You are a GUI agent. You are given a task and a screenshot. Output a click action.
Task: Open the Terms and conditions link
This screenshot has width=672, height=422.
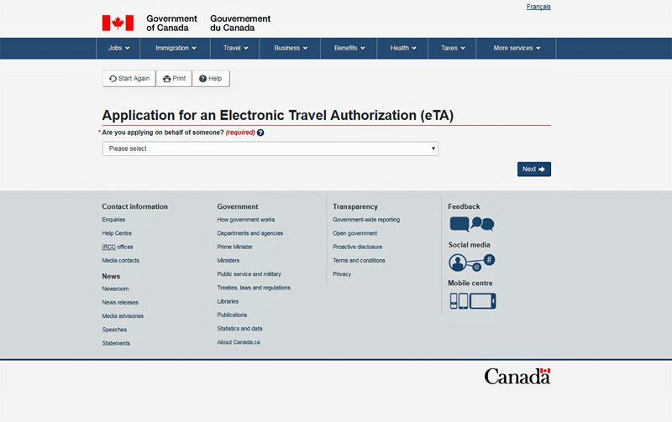[359, 260]
